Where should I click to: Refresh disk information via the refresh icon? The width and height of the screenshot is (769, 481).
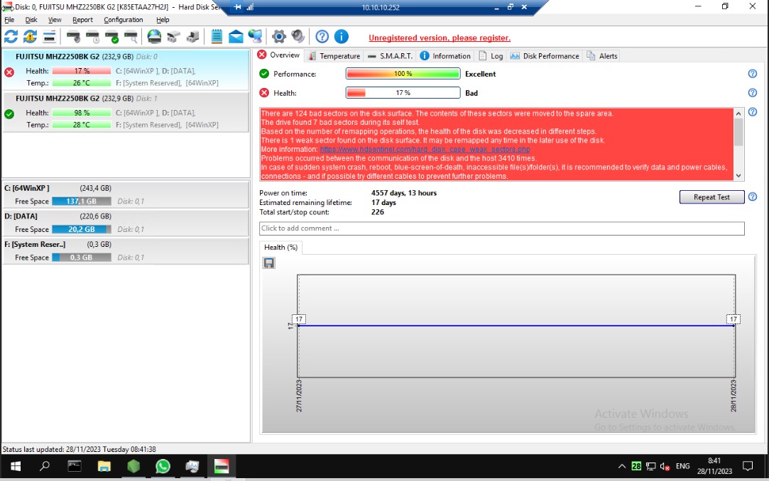[10, 36]
